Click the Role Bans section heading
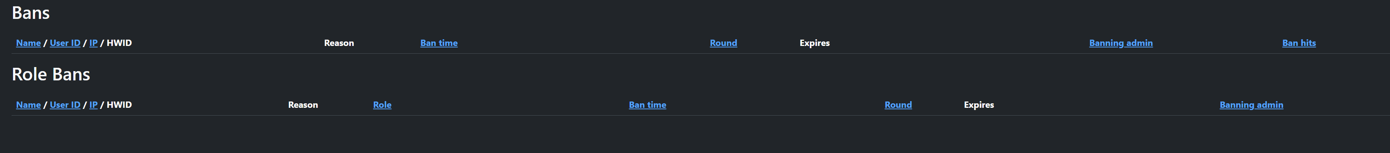This screenshot has height=153, width=1390. (51, 74)
